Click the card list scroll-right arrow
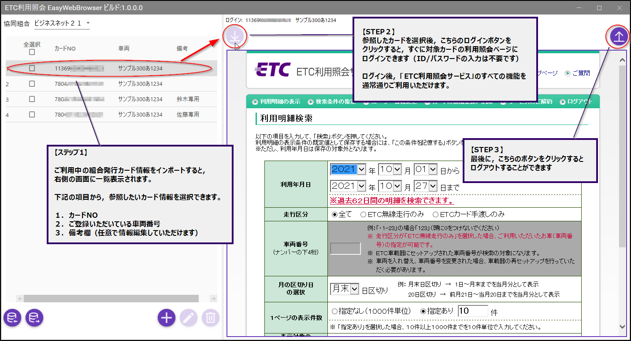This screenshot has width=631, height=341. point(213,298)
